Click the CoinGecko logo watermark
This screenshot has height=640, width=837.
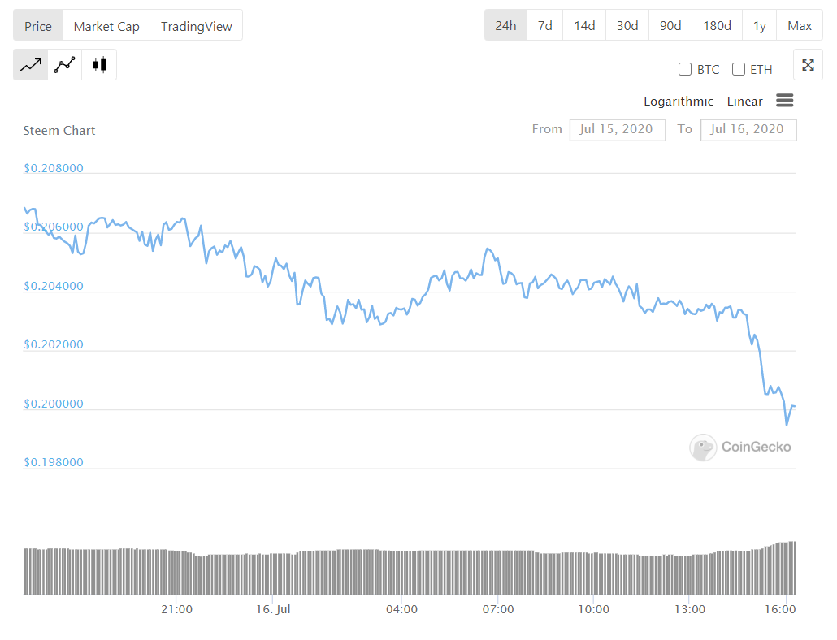[740, 447]
